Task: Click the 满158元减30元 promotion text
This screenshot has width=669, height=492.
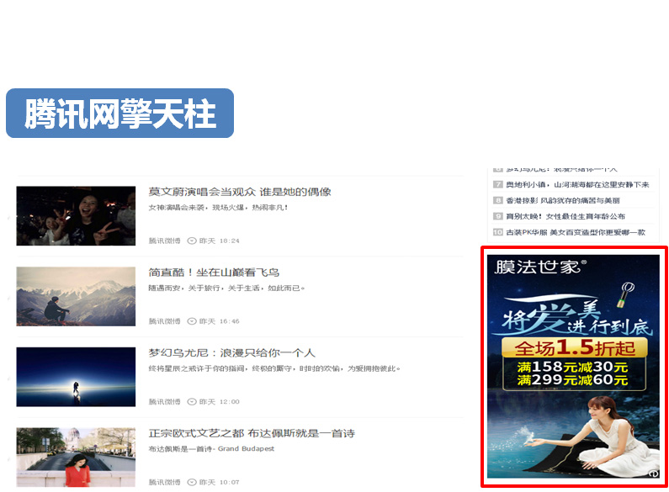Action: click(572, 367)
